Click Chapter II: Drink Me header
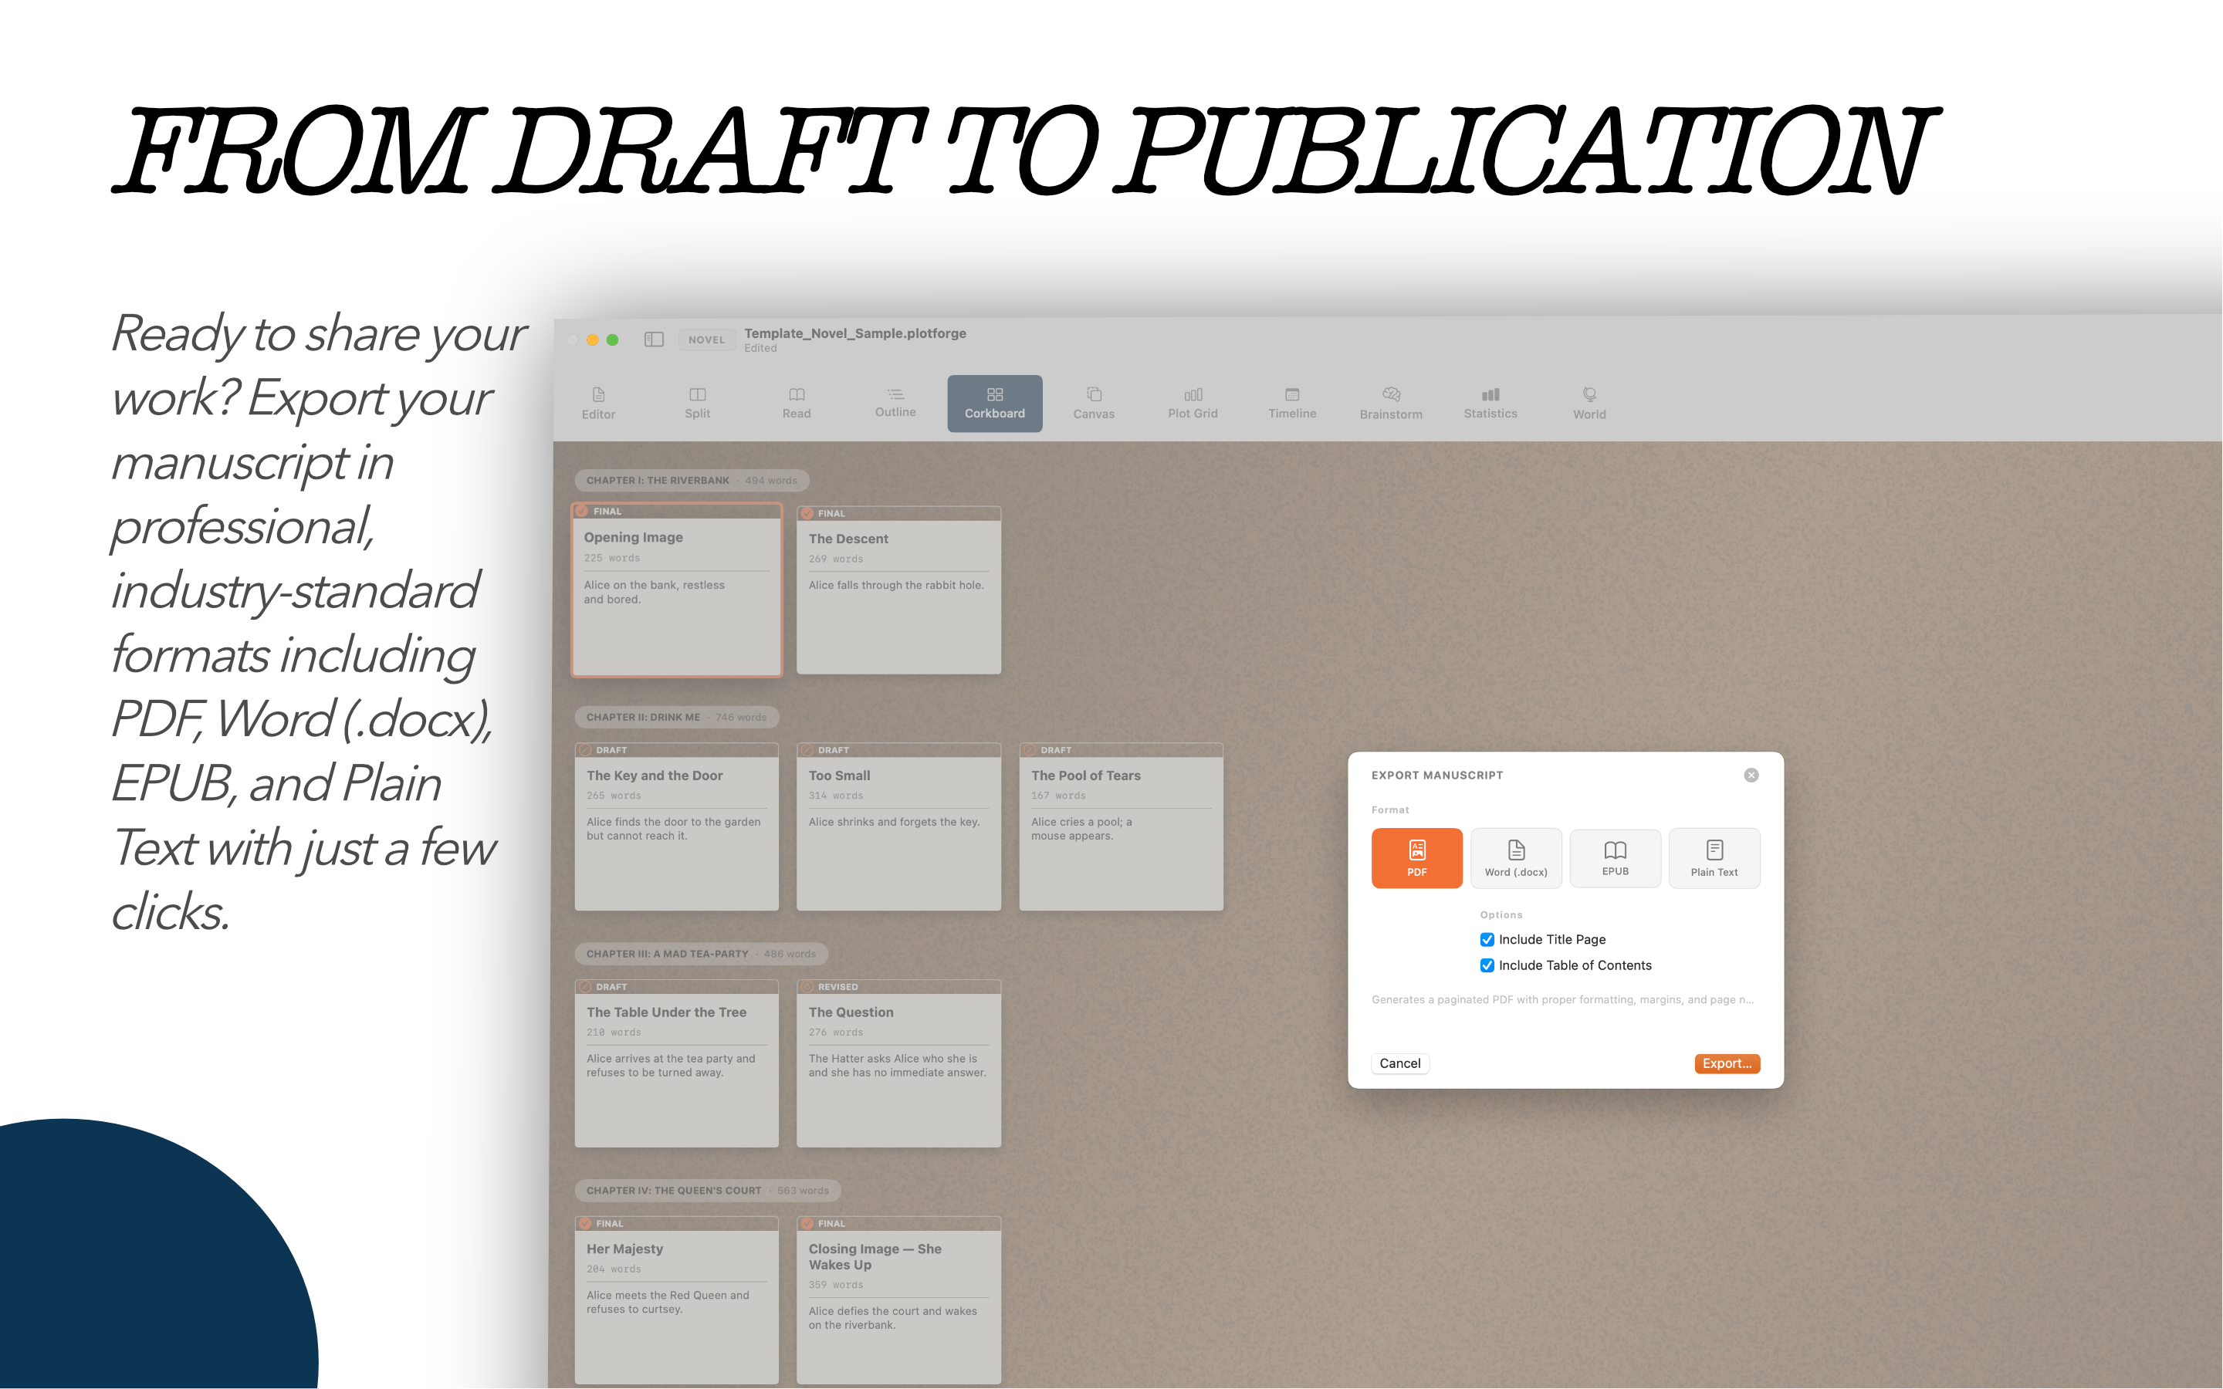This screenshot has width=2223, height=1389. 676,718
